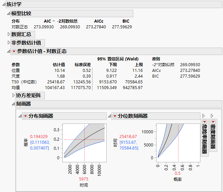Image resolution: width=223 pixels, height=192 pixels.
Task: Click the T50 (中位数) row label
Action: [24, 82]
